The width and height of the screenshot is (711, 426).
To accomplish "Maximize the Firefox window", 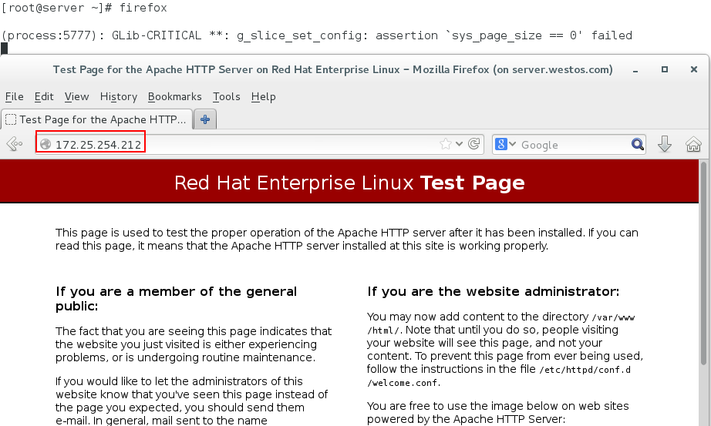I will [664, 69].
